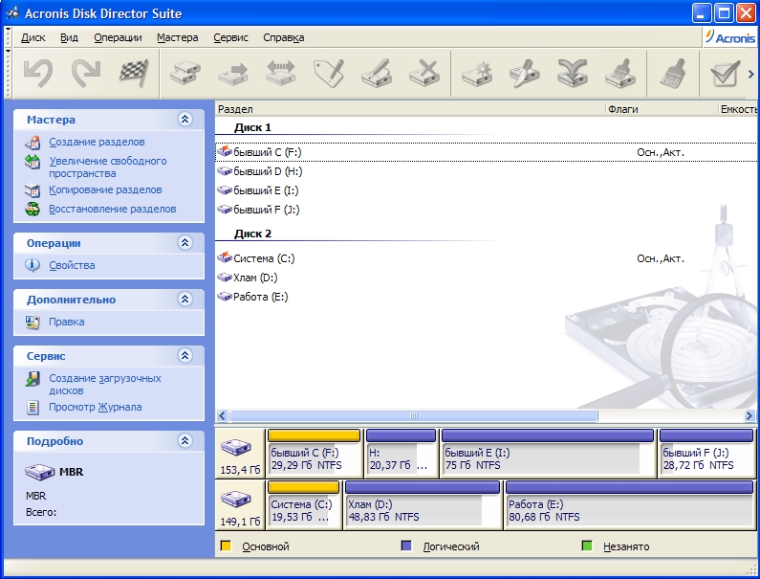The height and width of the screenshot is (579, 760).
Task: Click the Undo arrow toolbar icon
Action: [x=38, y=74]
